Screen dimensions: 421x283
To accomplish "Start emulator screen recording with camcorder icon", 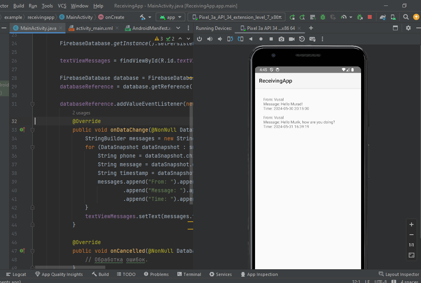I will 292,39.
